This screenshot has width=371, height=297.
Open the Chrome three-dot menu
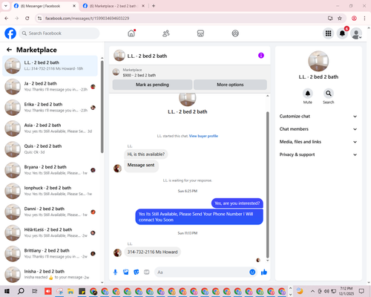(x=364, y=19)
